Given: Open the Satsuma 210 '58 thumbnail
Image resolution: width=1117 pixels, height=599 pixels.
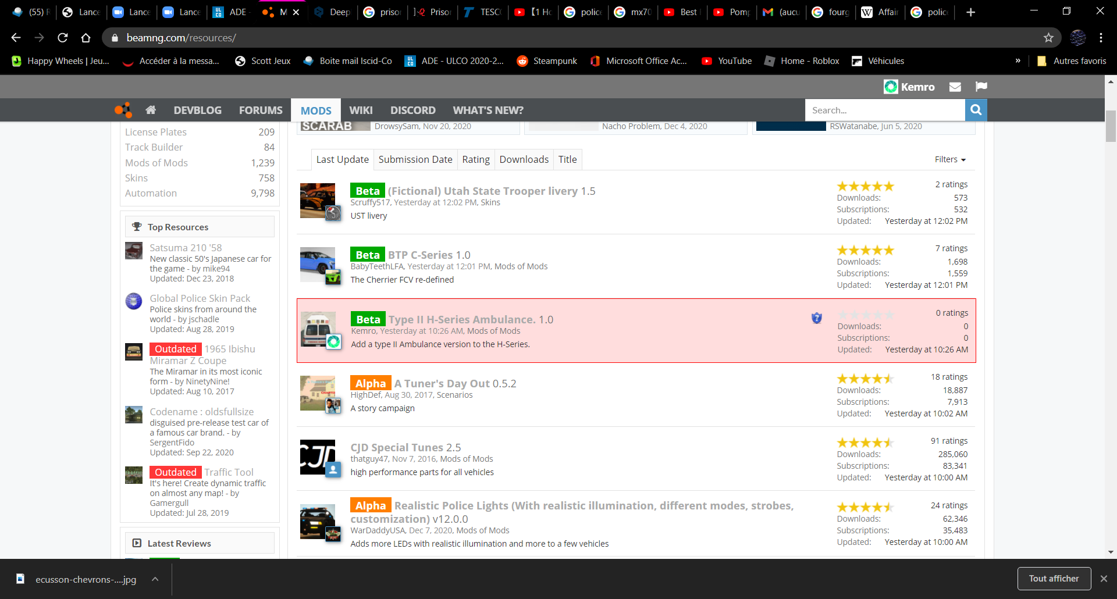Looking at the screenshot, I should [134, 251].
